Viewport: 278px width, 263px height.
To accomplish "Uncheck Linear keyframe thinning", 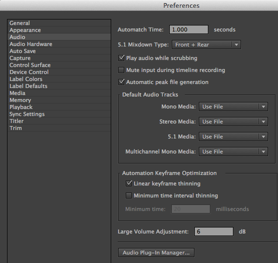I will pyautogui.click(x=129, y=183).
